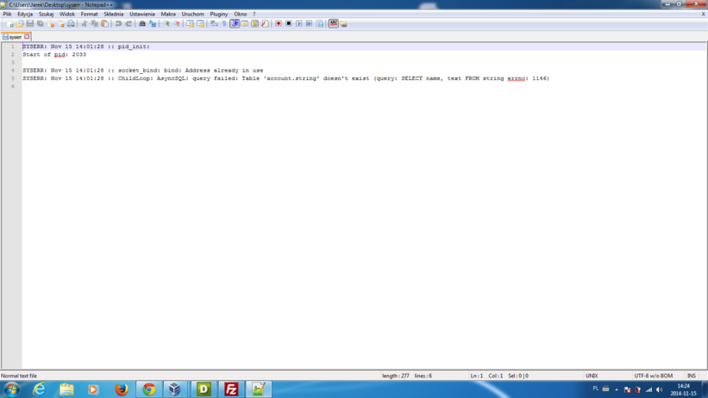Open the Plik menu
This screenshot has width=708, height=398.
(7, 14)
